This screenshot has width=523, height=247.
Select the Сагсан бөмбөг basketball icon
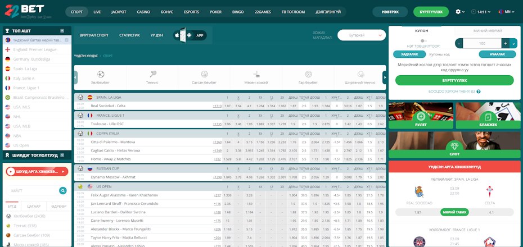point(205,74)
